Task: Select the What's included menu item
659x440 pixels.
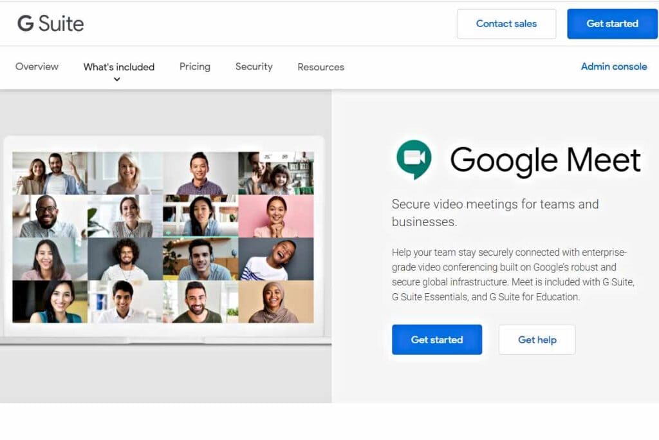Action: pyautogui.click(x=119, y=67)
